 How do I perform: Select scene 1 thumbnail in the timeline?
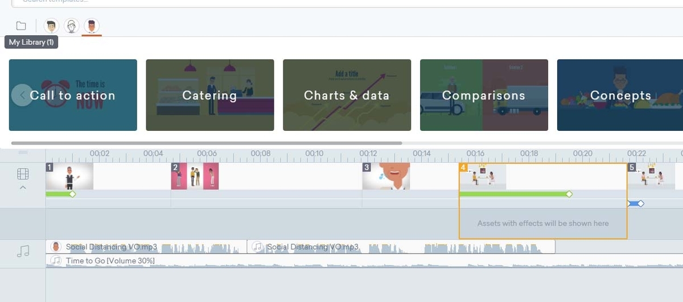click(x=69, y=176)
